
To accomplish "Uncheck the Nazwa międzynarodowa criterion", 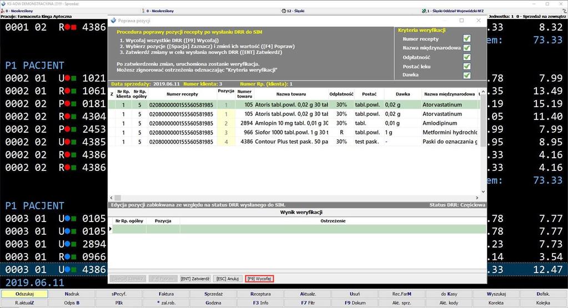I will point(466,48).
